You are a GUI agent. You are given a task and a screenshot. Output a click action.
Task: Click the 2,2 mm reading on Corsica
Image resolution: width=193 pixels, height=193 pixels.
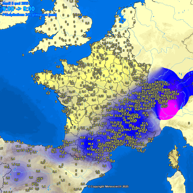[x=171, y=165]
